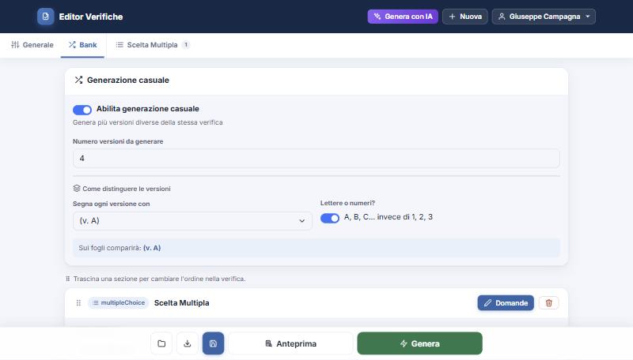Viewport: 633px width, 360px height.
Task: Click the Trascina una sezione hint text
Action: [x=160, y=279]
